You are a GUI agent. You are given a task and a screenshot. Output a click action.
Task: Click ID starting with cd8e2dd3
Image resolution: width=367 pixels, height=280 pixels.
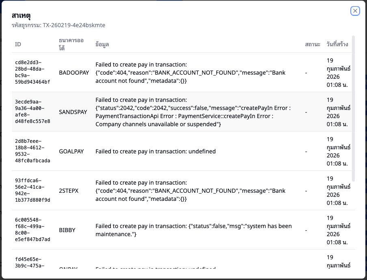(x=32, y=72)
